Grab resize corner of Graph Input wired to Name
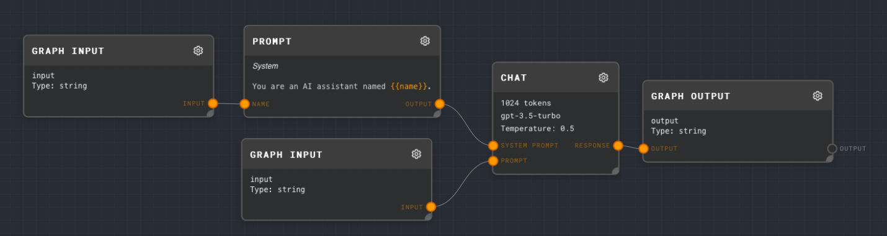Image resolution: width=887 pixels, height=236 pixels. pos(210,113)
